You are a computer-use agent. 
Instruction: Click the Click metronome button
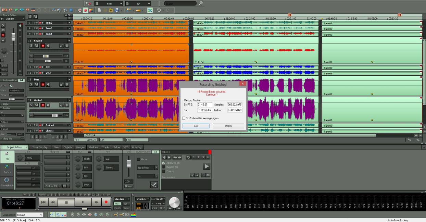[155, 208]
